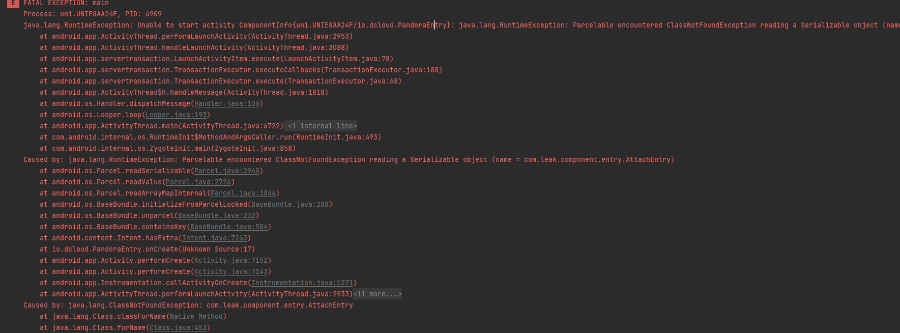Open the Handler.java:106 source link
Screen dimensions: 900x333
click(x=226, y=103)
